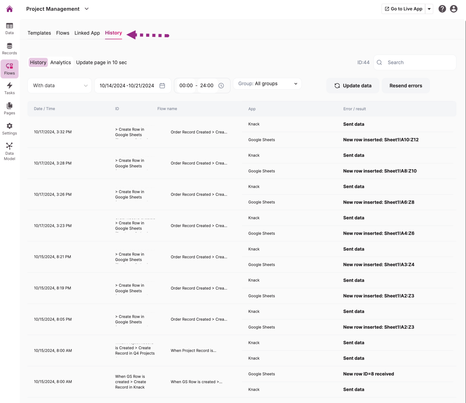This screenshot has height=403, width=466.
Task: Switch to the Analytics view
Action: coord(61,63)
